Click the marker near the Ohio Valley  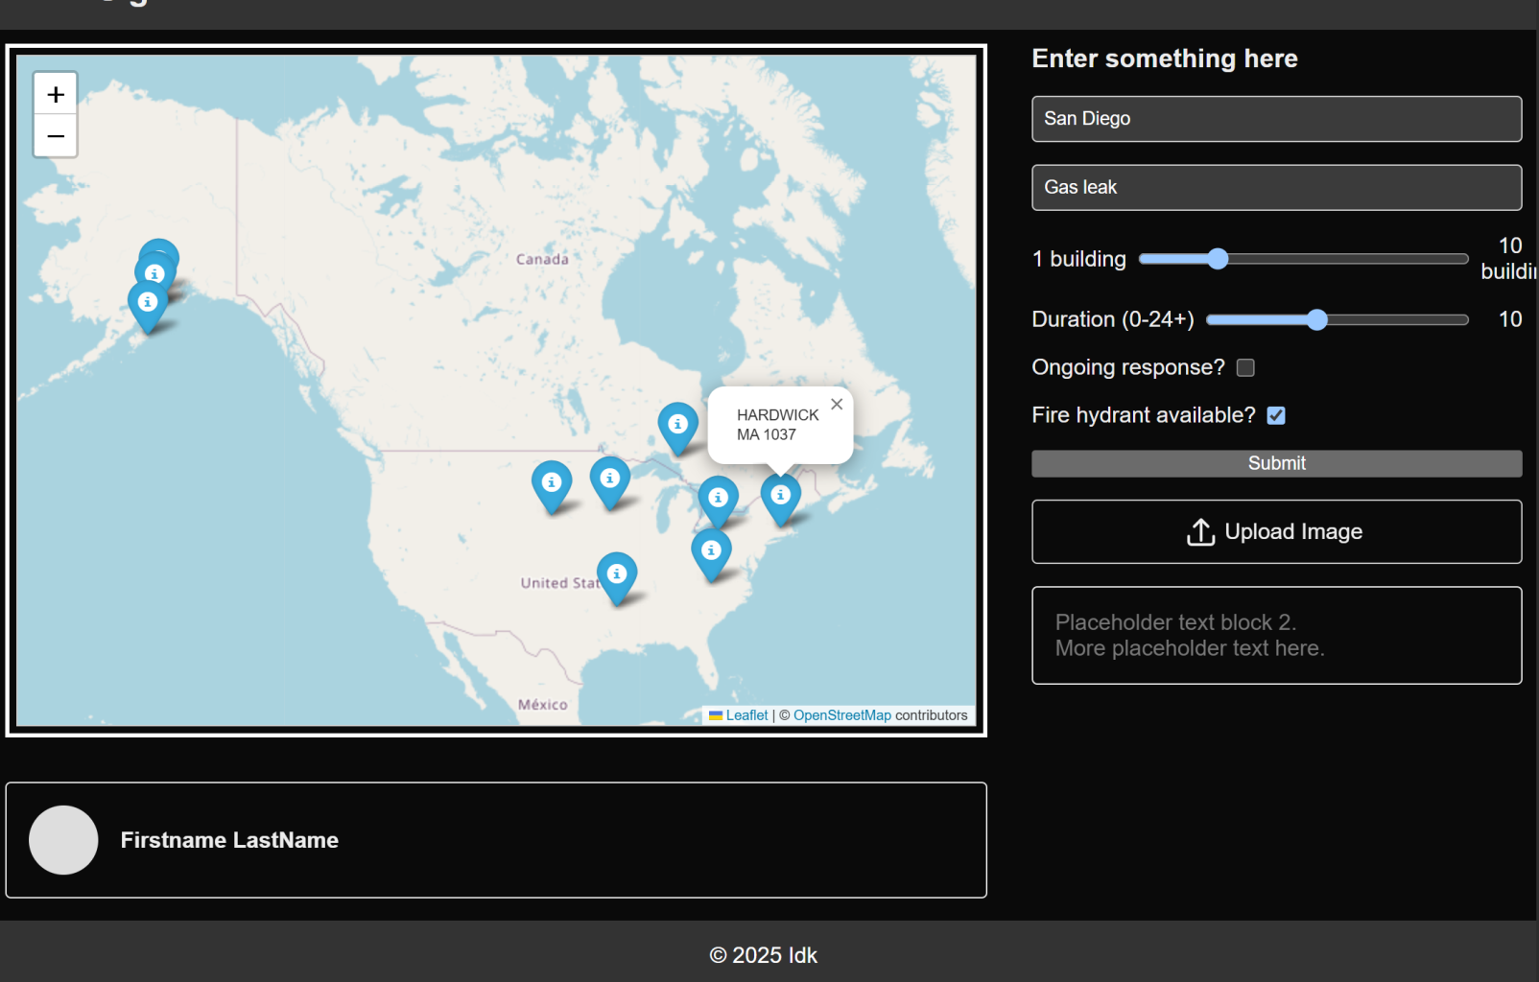(711, 554)
